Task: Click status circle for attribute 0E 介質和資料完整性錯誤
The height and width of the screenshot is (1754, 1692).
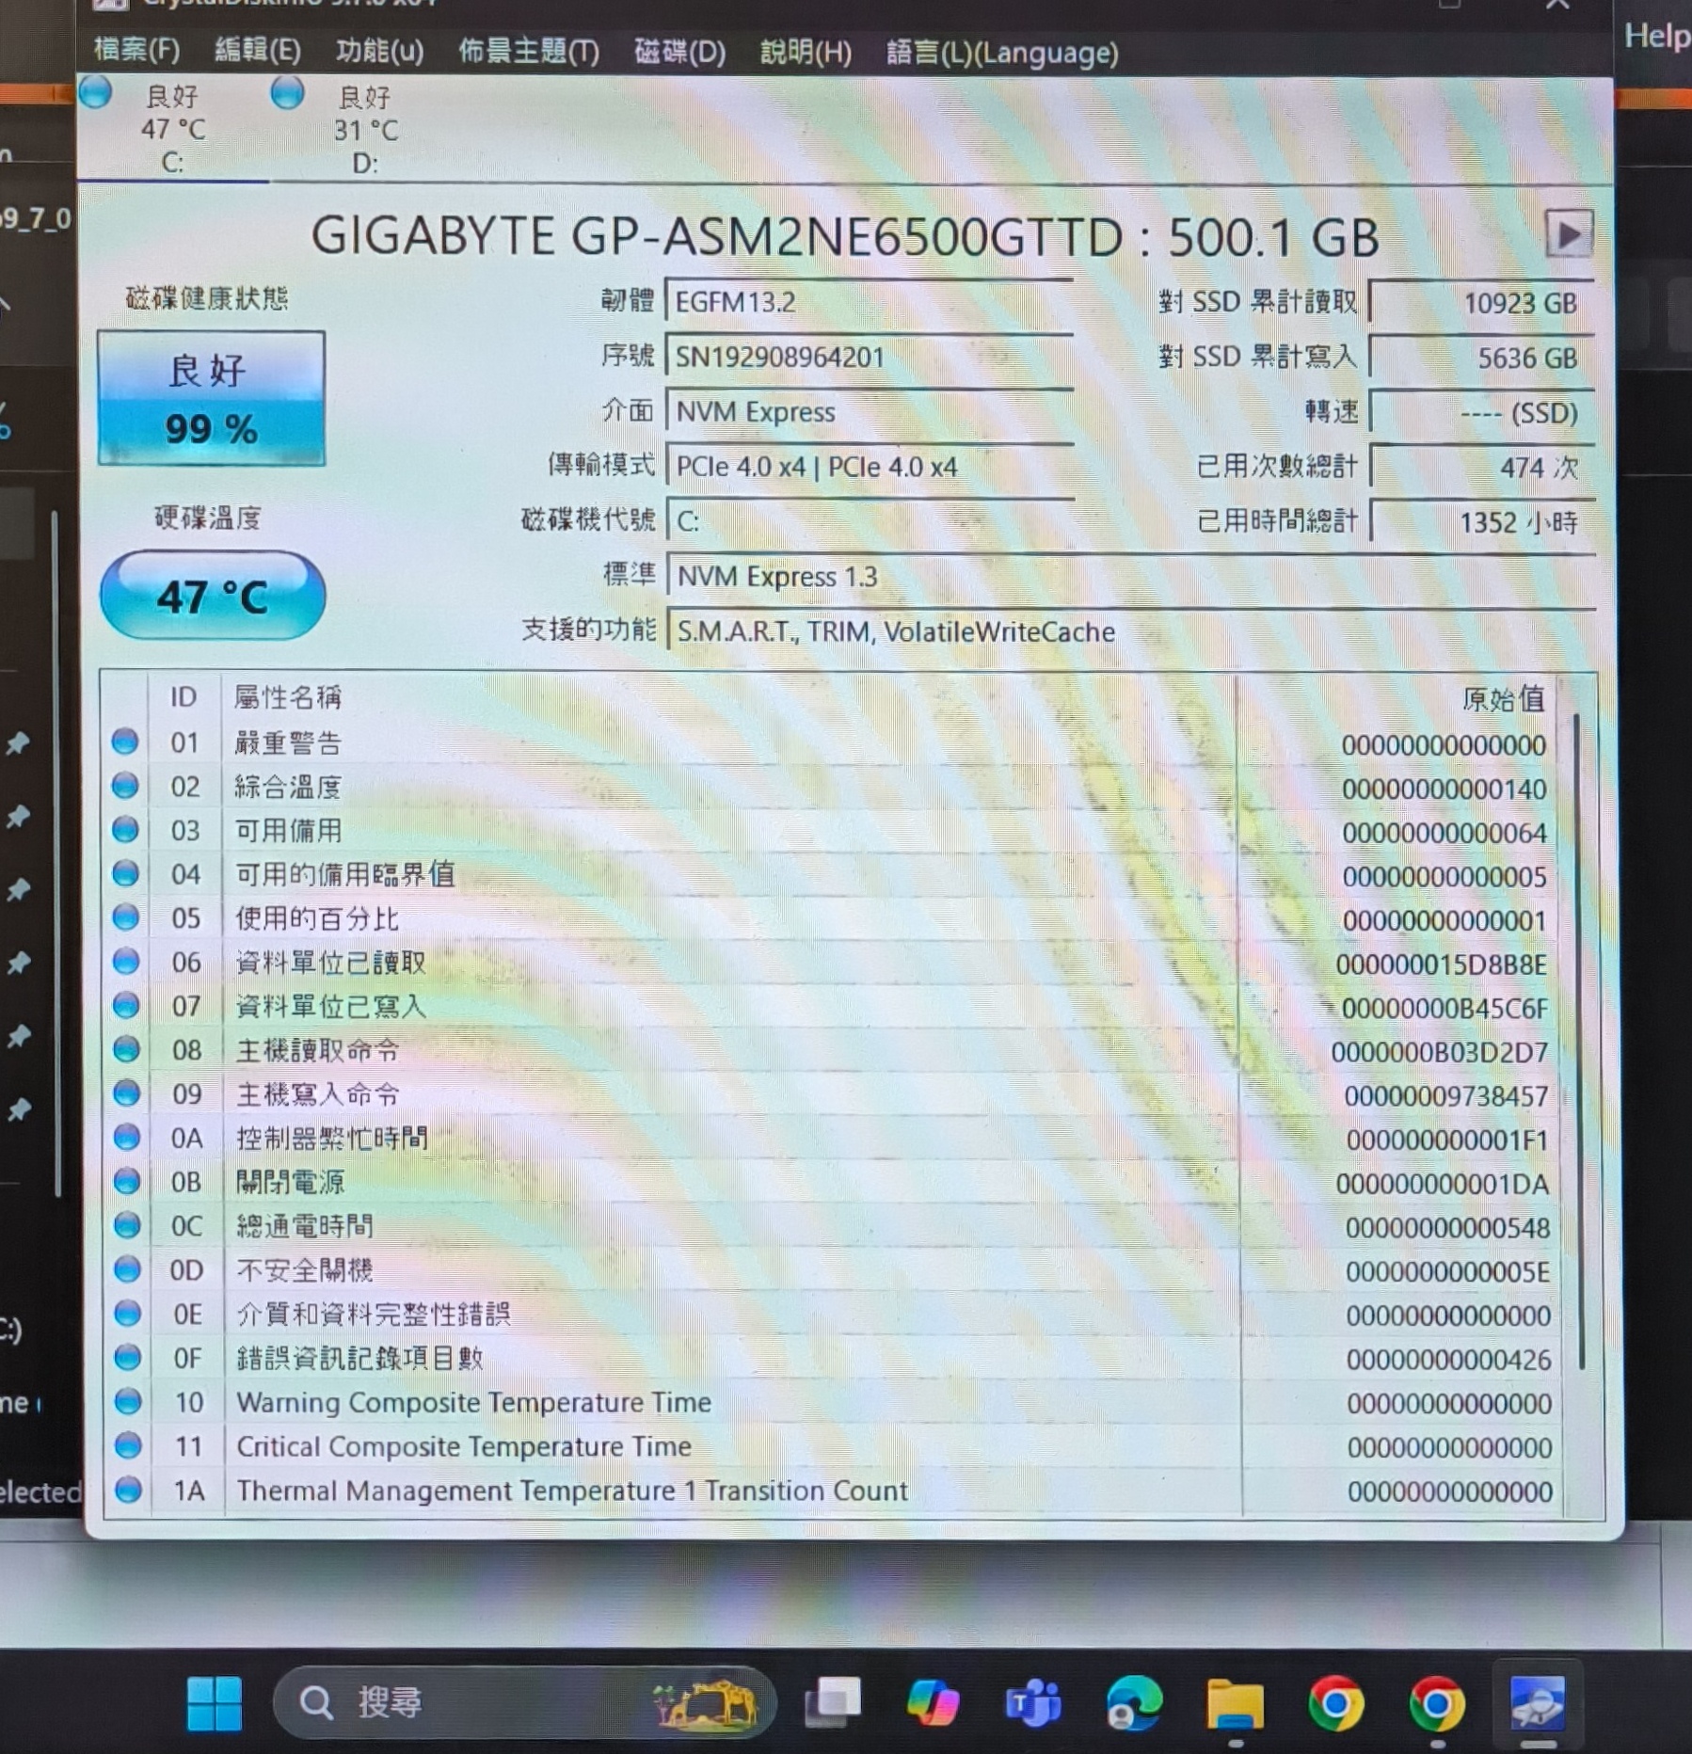Action: coord(128,1314)
